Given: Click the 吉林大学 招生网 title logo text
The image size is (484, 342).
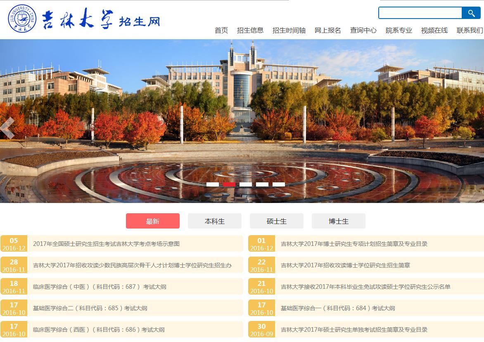Looking at the screenshot, I should click(101, 20).
